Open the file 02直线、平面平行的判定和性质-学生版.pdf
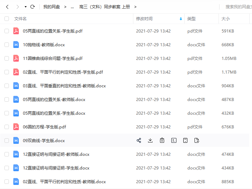 tap(63, 72)
